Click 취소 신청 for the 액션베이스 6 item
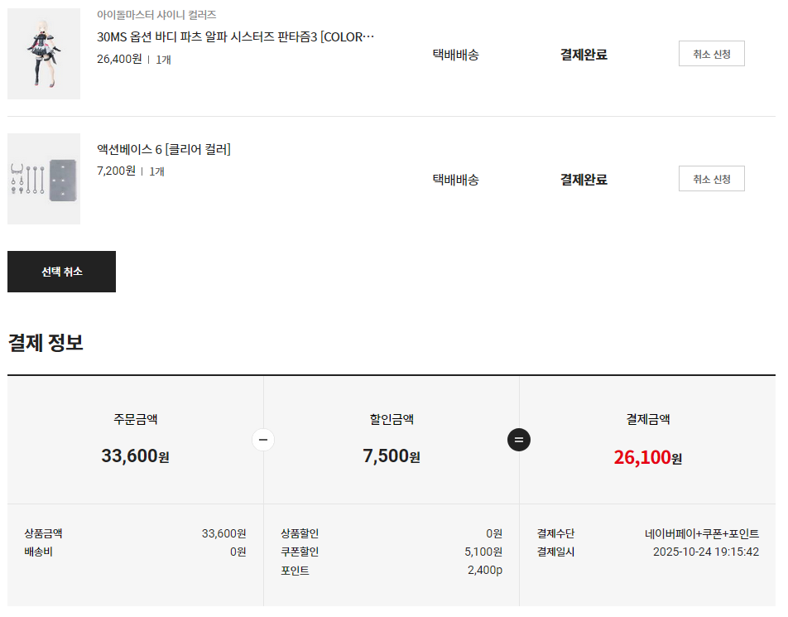The width and height of the screenshot is (788, 617). (711, 179)
